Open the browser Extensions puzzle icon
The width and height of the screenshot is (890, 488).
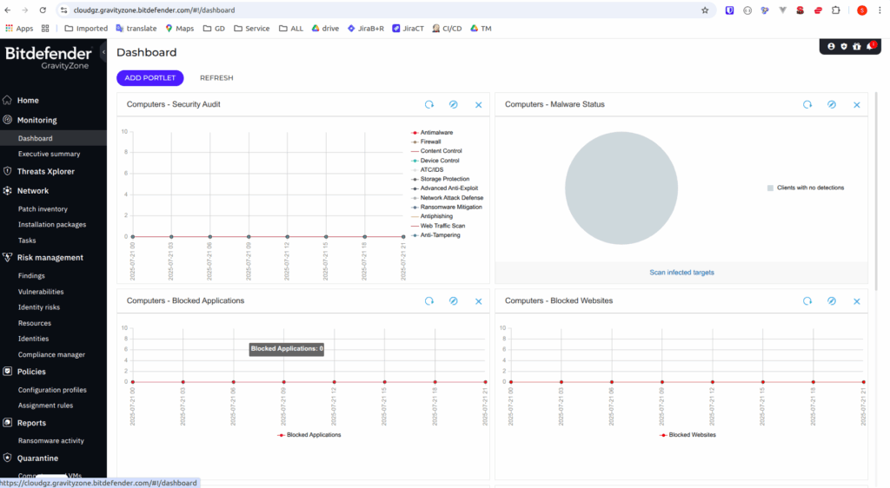(x=835, y=10)
